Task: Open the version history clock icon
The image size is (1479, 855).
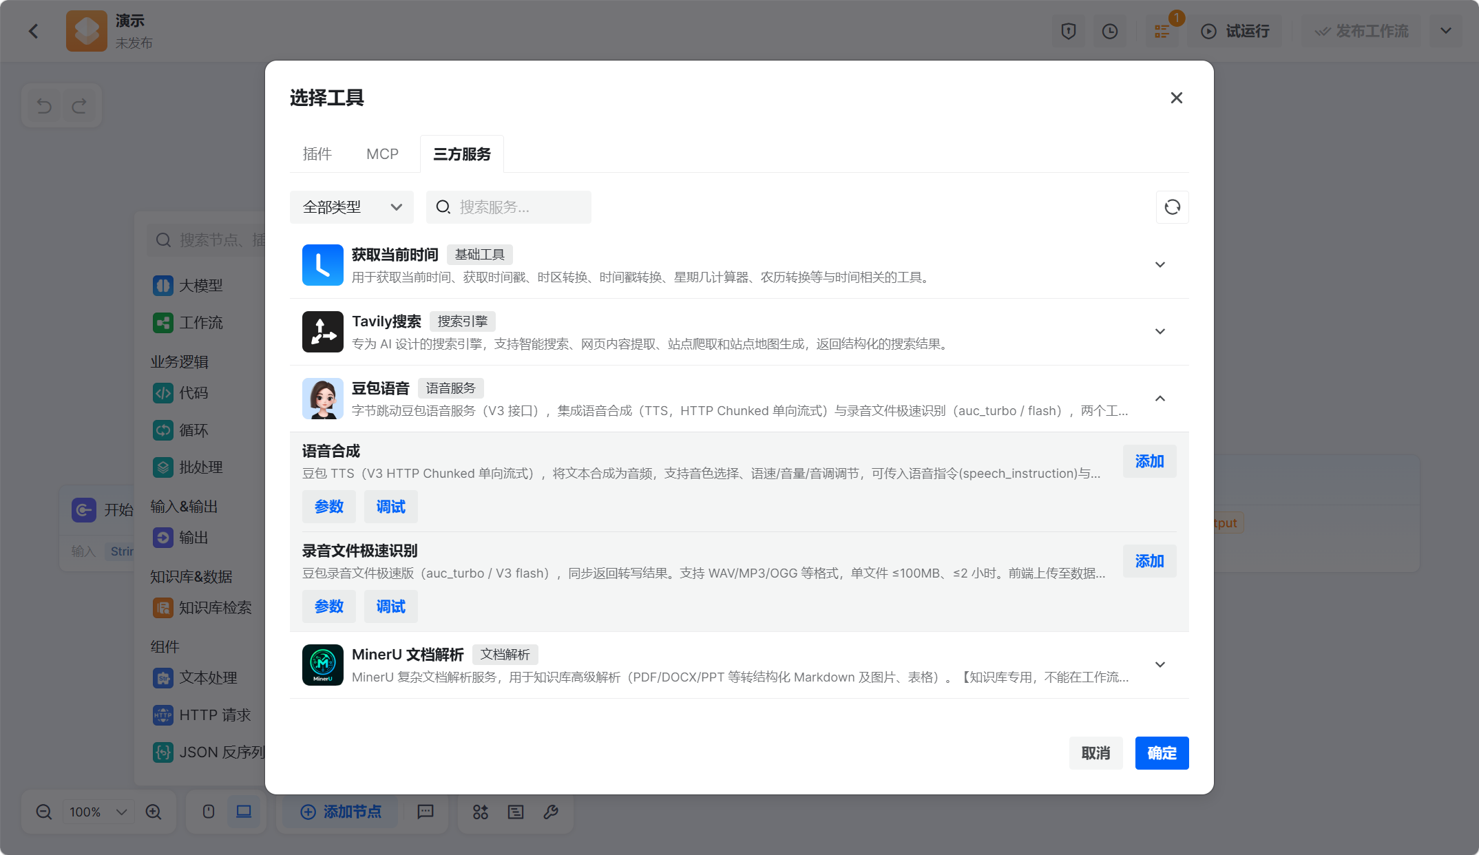Action: pos(1110,31)
